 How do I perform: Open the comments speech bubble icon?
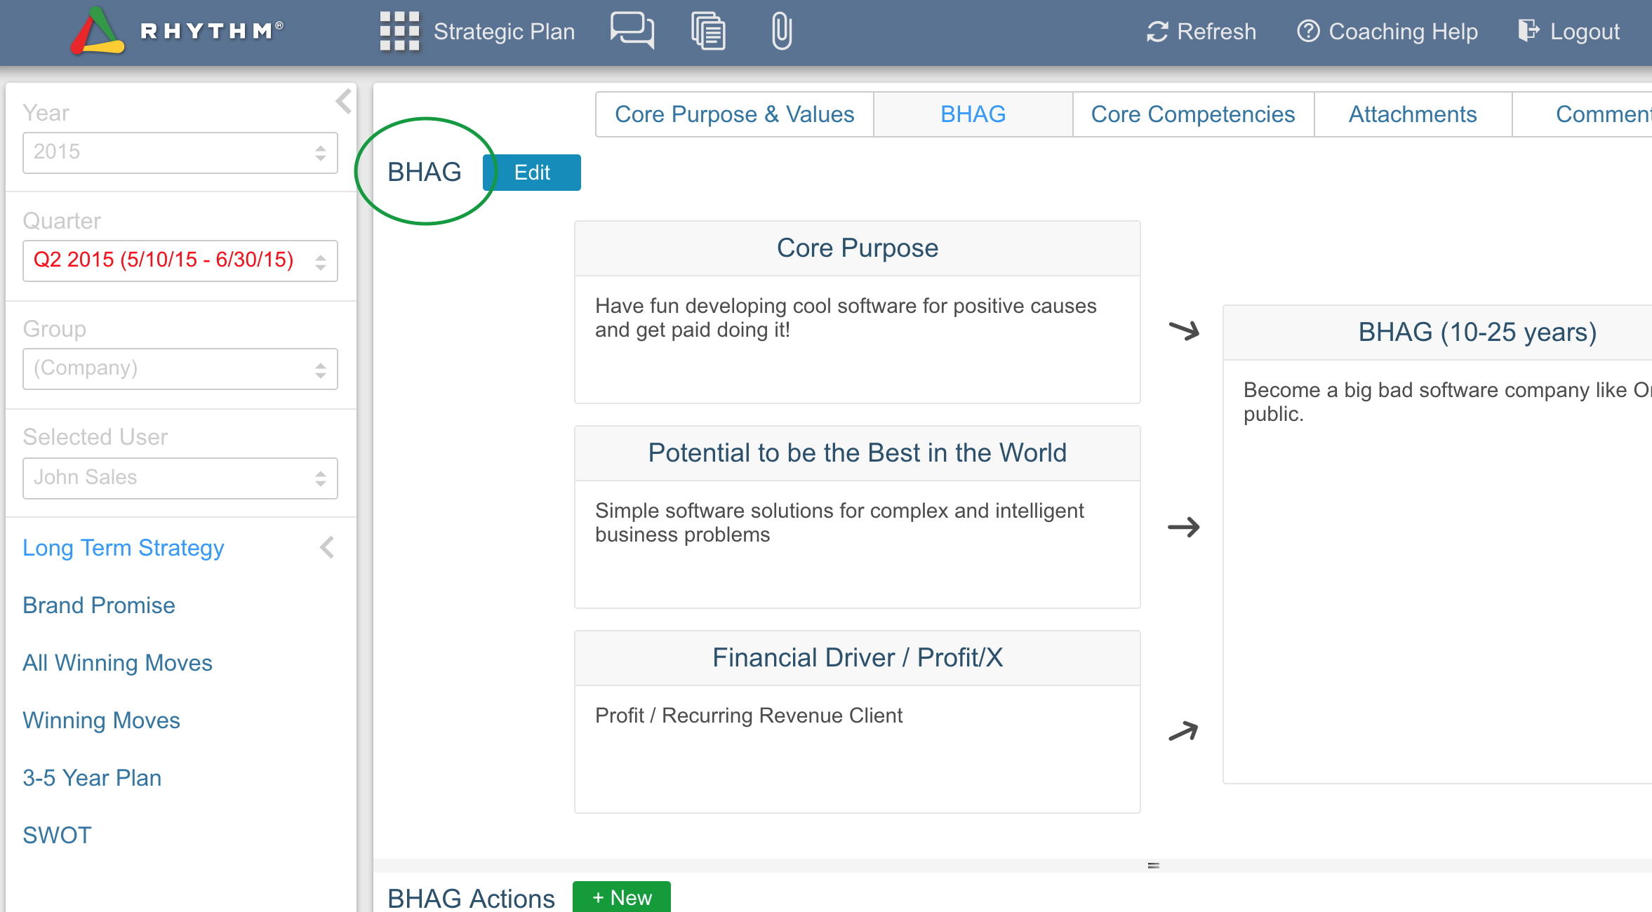click(x=632, y=31)
